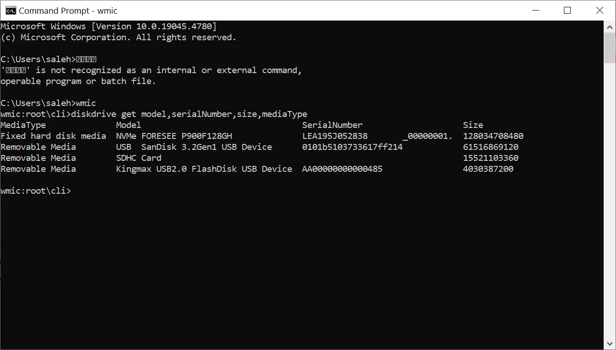616x350 pixels.
Task: Click the scrollbar down arrow
Action: [x=610, y=344]
